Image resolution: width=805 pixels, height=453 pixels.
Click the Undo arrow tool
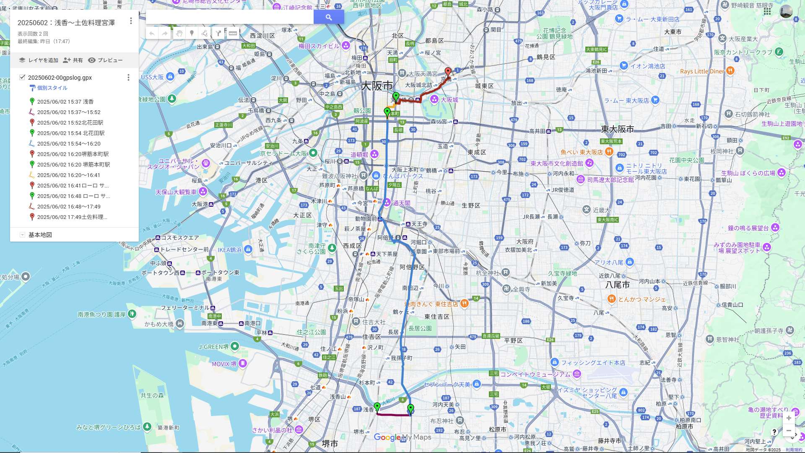coord(152,34)
